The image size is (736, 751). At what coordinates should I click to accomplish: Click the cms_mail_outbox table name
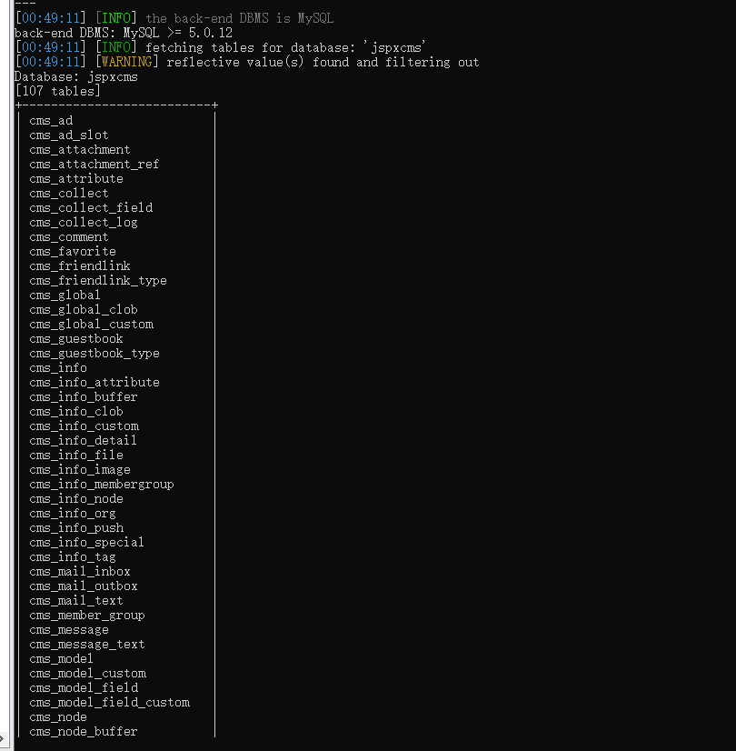[84, 586]
